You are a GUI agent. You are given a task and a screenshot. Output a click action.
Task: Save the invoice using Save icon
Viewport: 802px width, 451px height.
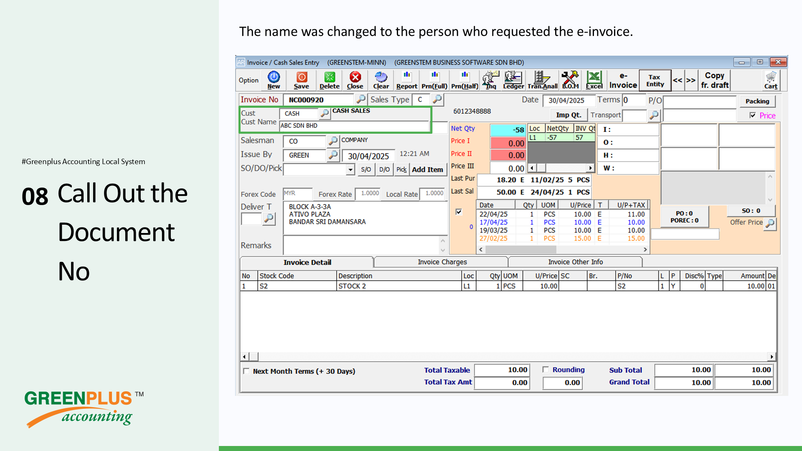[x=301, y=80]
